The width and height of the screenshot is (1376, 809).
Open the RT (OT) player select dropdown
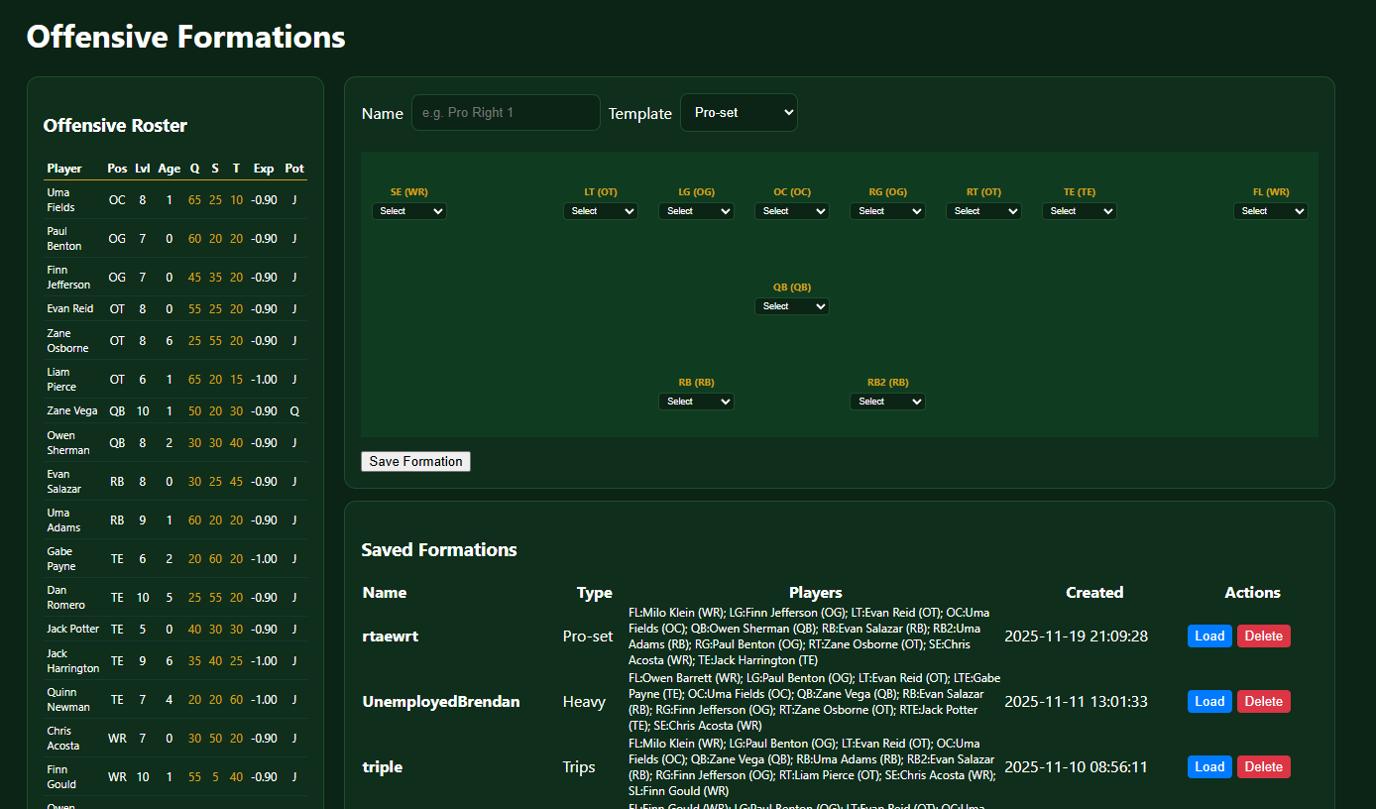(x=983, y=211)
